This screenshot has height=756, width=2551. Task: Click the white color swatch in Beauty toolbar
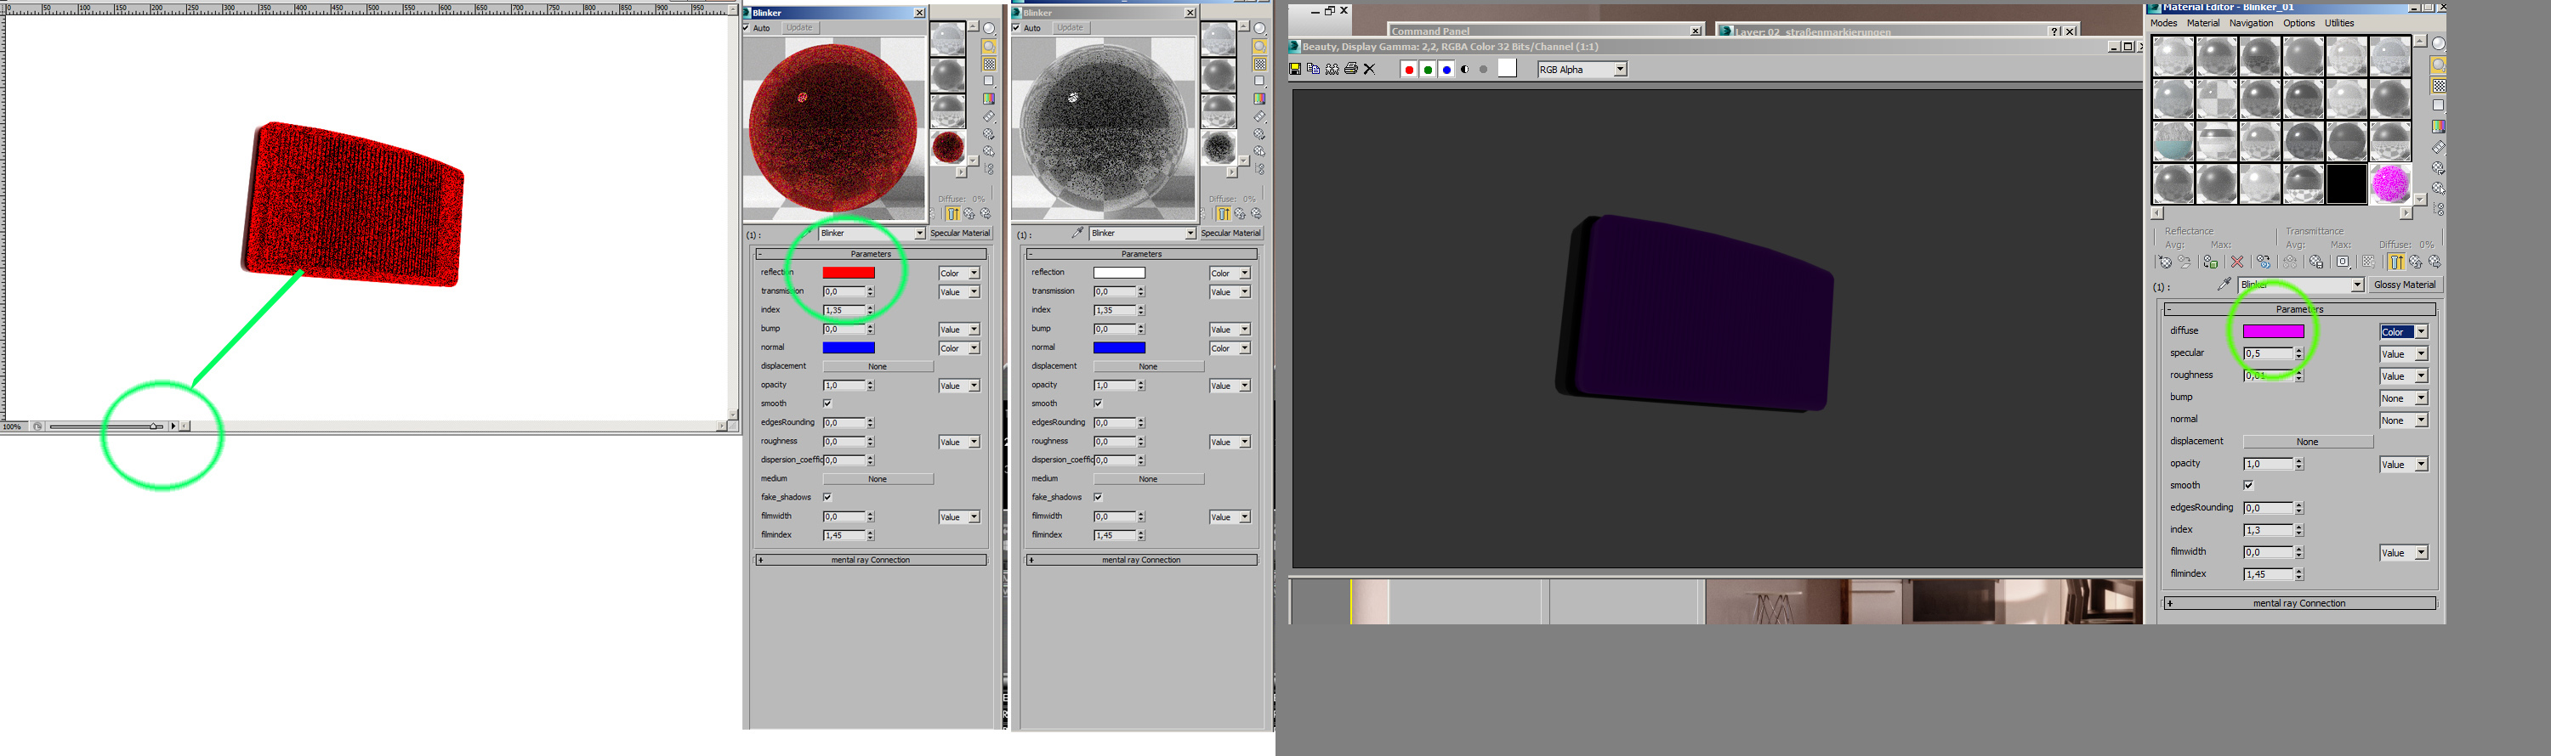click(x=1508, y=68)
